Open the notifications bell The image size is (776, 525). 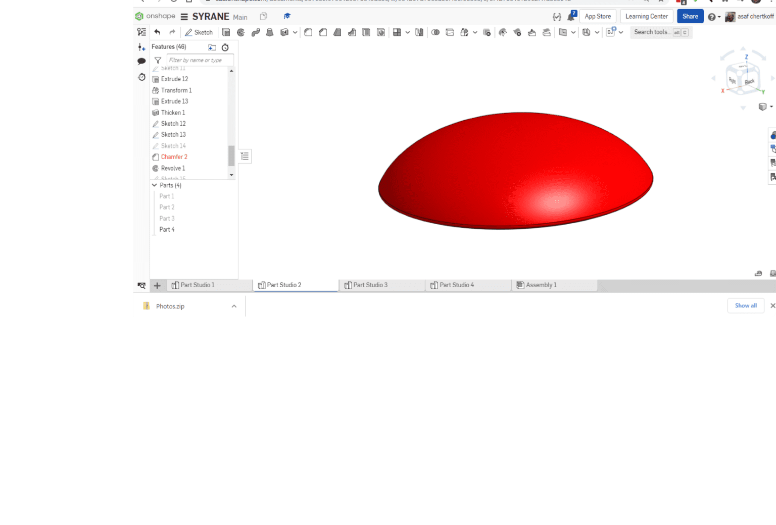coord(571,16)
